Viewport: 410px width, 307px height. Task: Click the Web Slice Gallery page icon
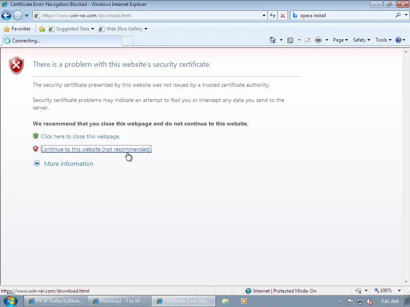point(101,29)
